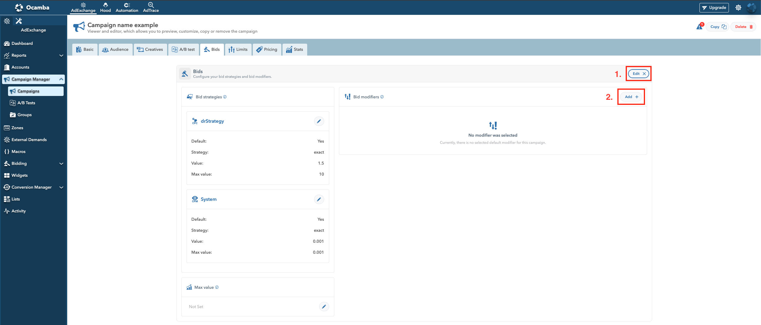
Task: Delete the campaign
Action: [x=743, y=27]
